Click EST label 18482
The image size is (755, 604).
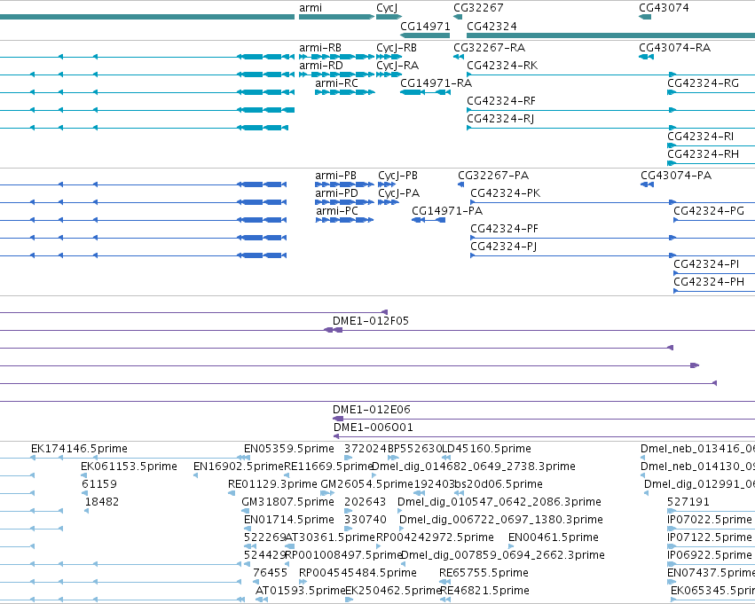(x=102, y=503)
